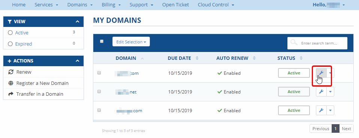This screenshot has height=138, width=359.
Task: Click the wrench icon for the third .com domain
Action: tap(321, 111)
